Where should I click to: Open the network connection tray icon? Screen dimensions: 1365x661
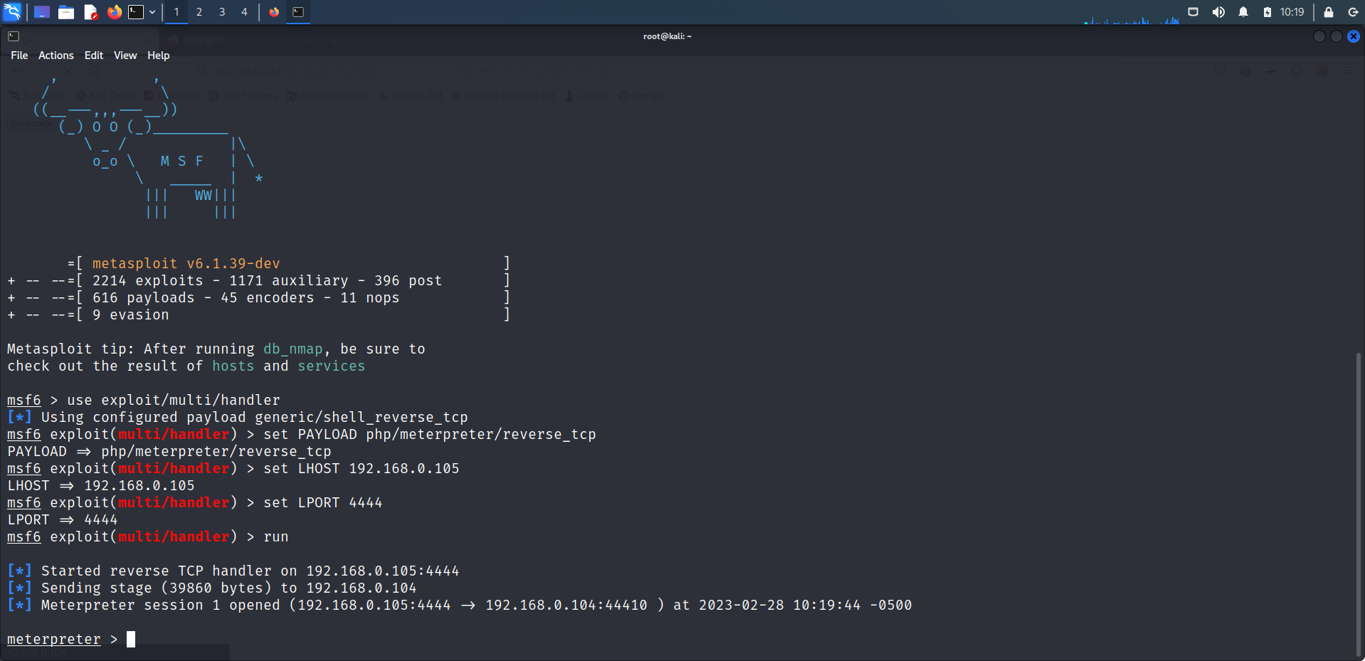click(1193, 12)
